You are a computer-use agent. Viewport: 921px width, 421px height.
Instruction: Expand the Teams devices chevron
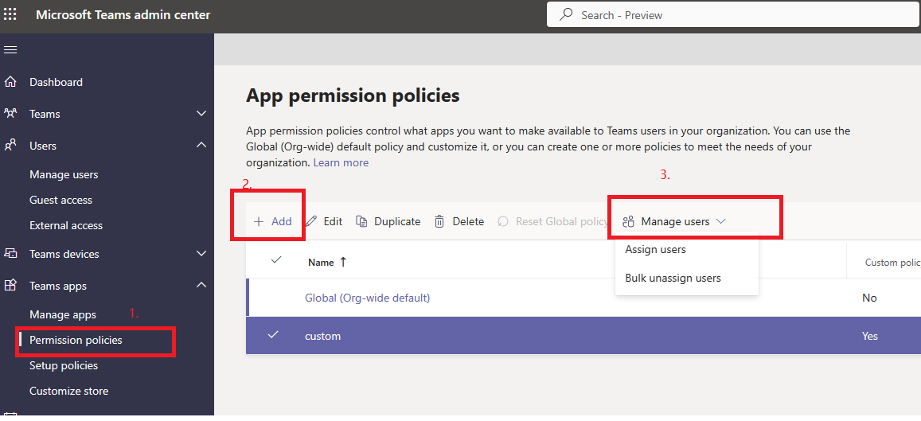coord(201,254)
